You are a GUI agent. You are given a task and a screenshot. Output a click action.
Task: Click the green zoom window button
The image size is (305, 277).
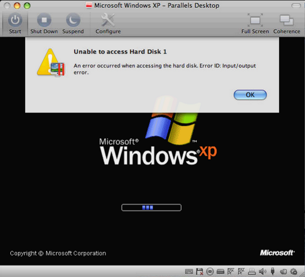click(x=27, y=6)
